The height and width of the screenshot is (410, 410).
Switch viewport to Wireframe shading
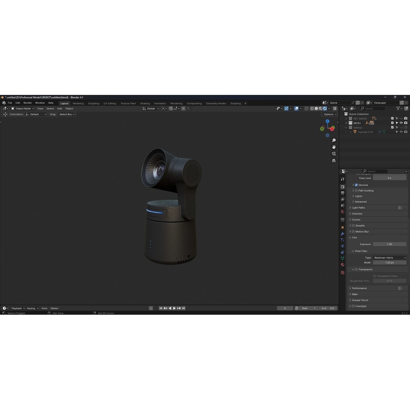[312, 109]
